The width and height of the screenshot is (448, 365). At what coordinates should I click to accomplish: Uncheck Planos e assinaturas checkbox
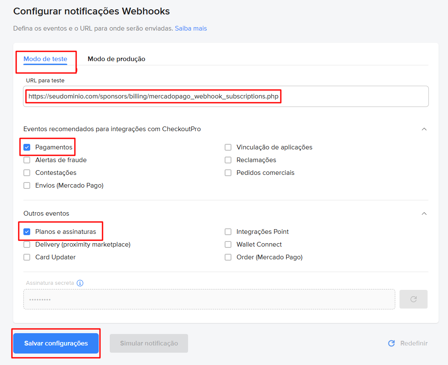(27, 232)
